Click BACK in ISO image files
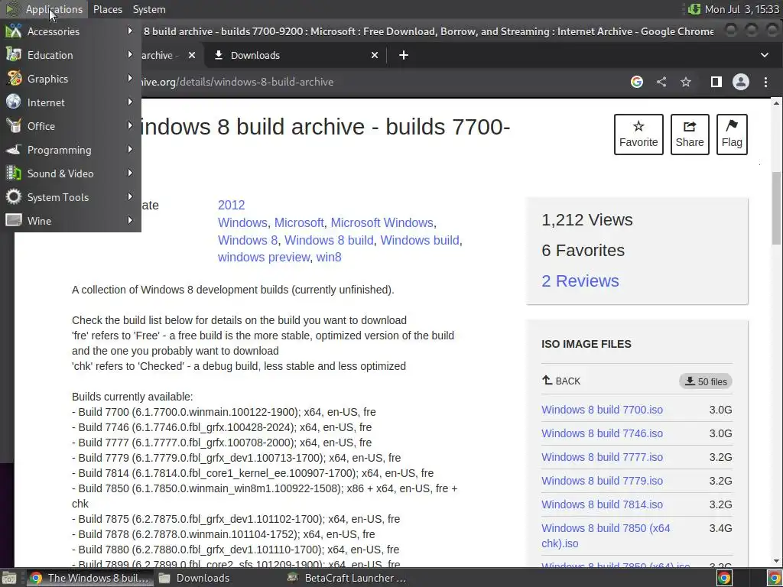This screenshot has height=587, width=783. coord(561,381)
